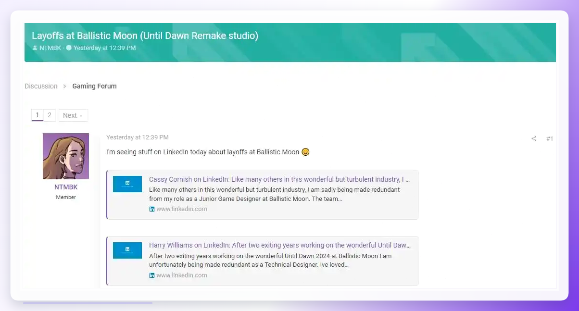Click the post text about LinkedIn layoffs
579x311 pixels.
pyautogui.click(x=202, y=152)
